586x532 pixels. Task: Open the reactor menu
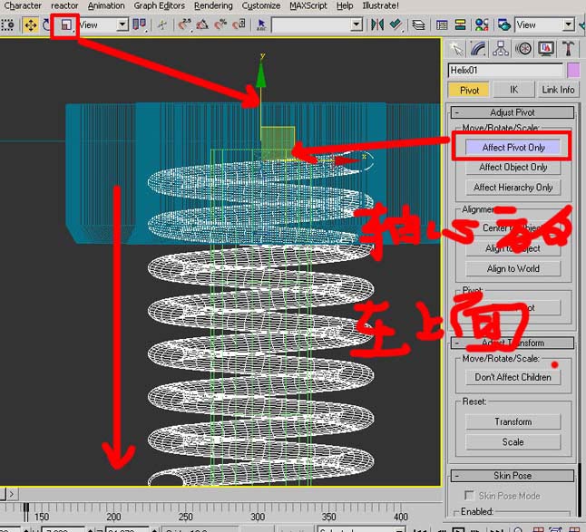(64, 5)
